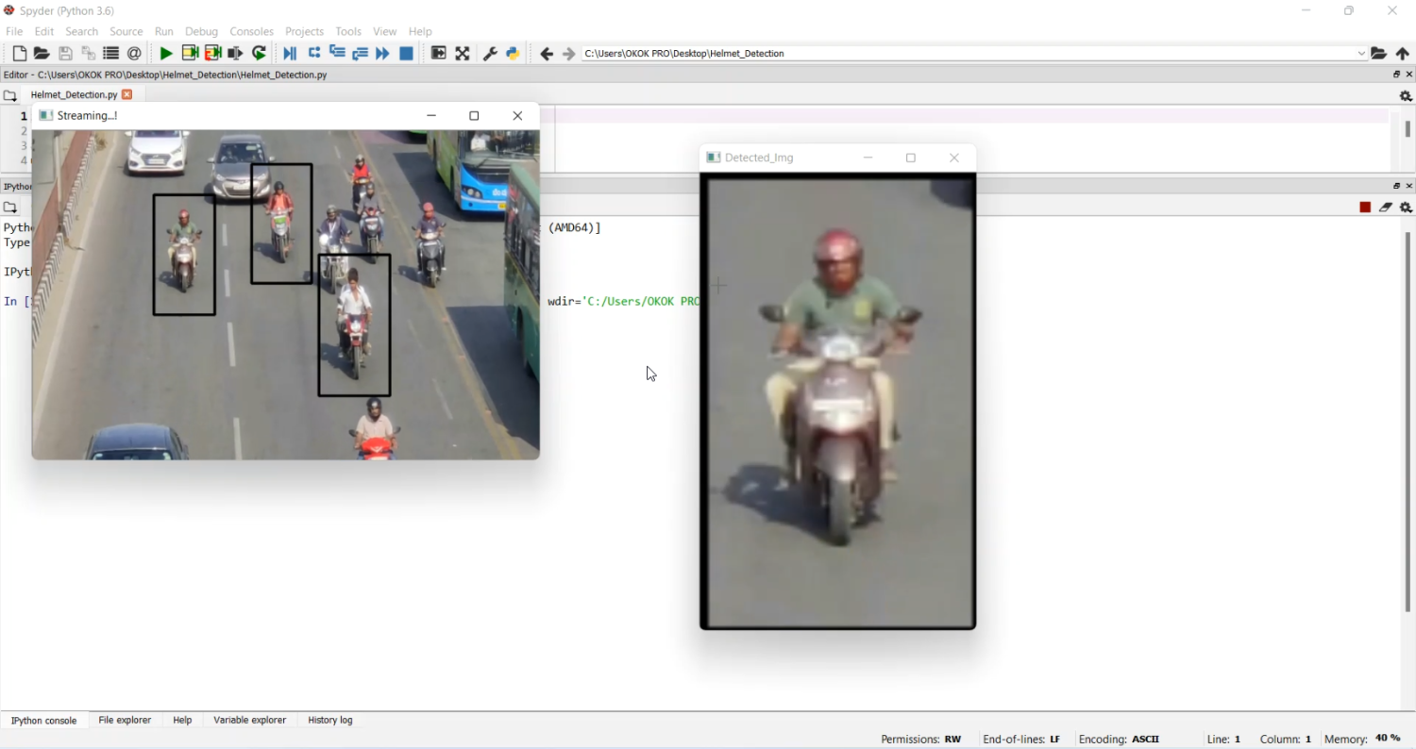Stop the running console with red square
Viewport: 1416px width, 749px height.
click(1365, 208)
